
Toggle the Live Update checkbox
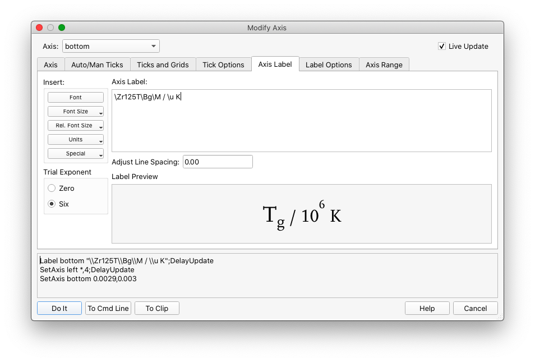(x=442, y=47)
